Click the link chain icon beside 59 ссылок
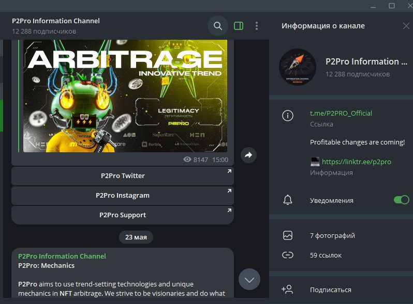This screenshot has height=304, width=413. 288,255
